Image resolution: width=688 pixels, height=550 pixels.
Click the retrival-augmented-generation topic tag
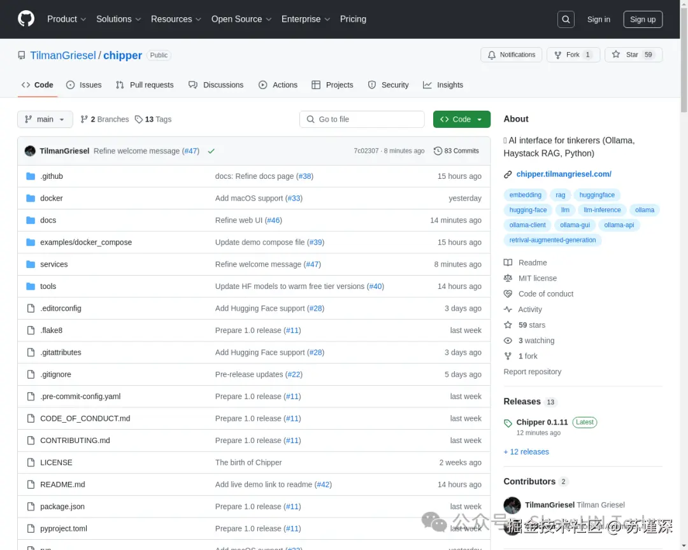pyautogui.click(x=552, y=241)
